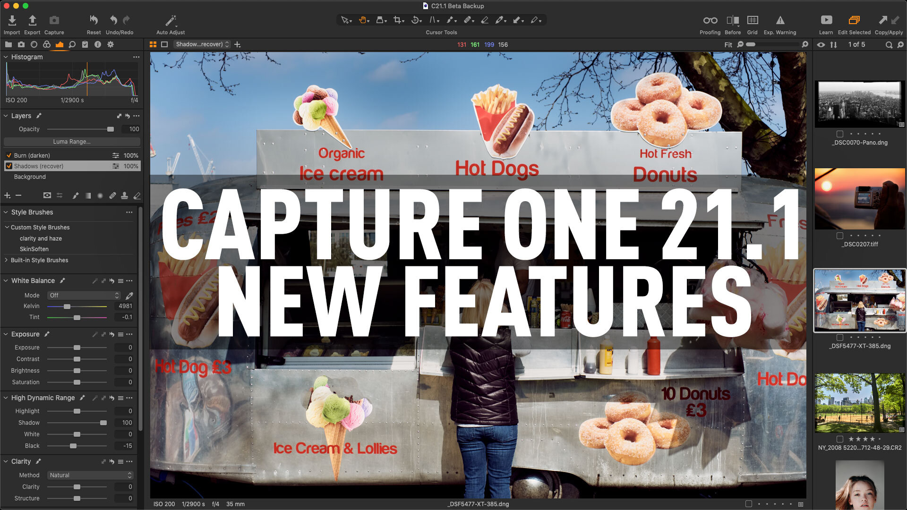
Task: Select Draw Mask brush in Layers
Action: (75, 195)
